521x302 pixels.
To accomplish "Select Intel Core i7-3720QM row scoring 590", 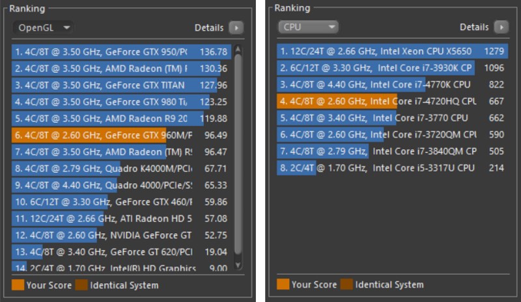I will [x=393, y=134].
